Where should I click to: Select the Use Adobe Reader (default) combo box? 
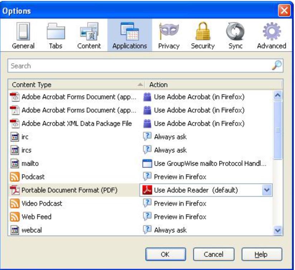(x=206, y=190)
